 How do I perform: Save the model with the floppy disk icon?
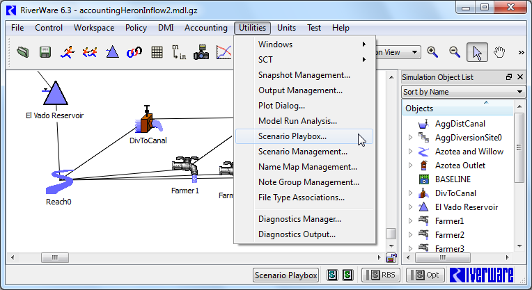point(45,52)
